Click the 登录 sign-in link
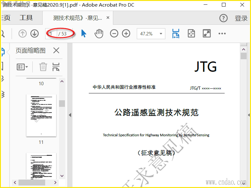 point(241,18)
